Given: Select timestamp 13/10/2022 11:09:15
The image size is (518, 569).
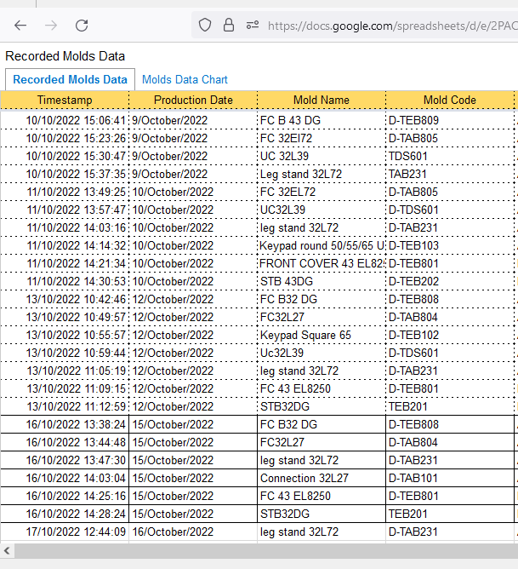Looking at the screenshot, I should point(65,388).
